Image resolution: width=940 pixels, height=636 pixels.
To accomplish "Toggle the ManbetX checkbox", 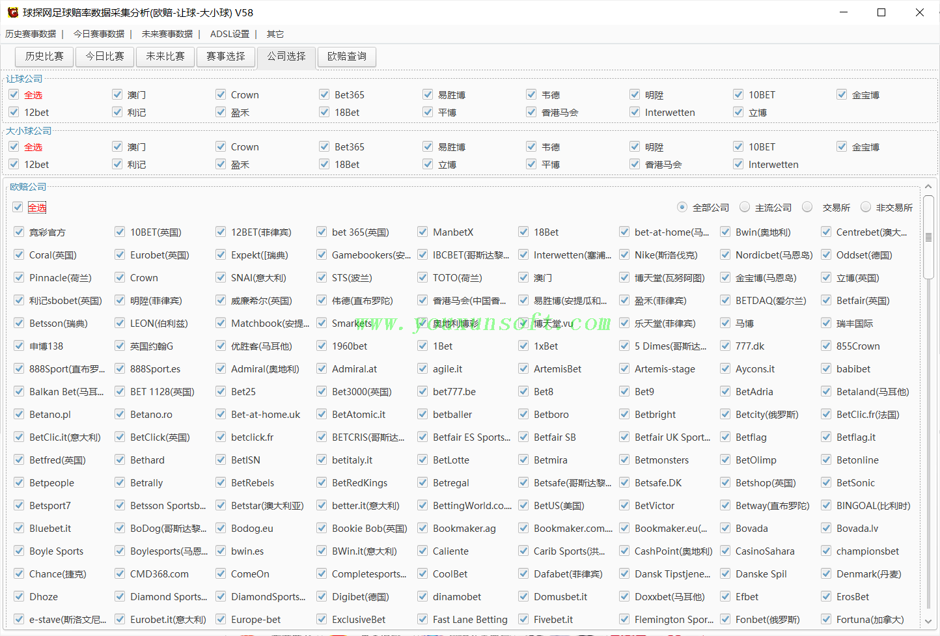I will click(422, 232).
